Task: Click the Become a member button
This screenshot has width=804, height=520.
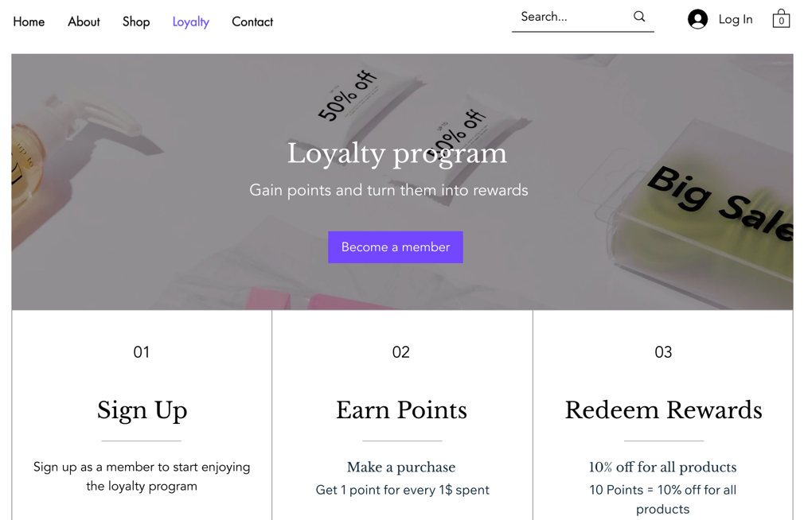Action: [x=395, y=246]
